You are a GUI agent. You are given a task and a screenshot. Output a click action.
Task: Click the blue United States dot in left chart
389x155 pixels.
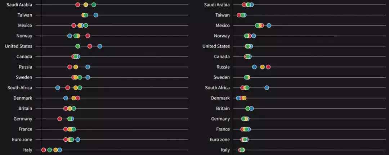tap(100, 46)
